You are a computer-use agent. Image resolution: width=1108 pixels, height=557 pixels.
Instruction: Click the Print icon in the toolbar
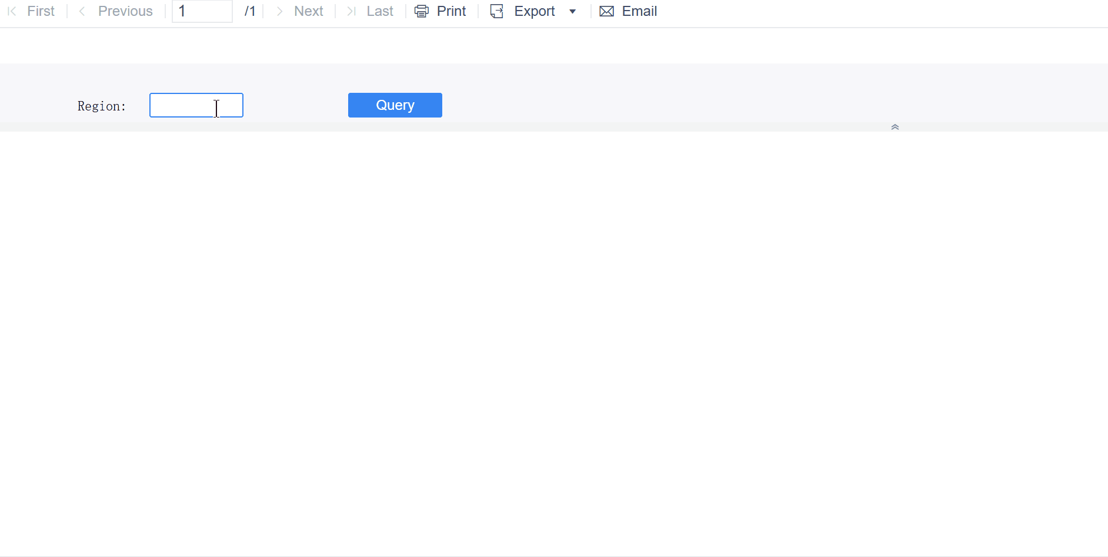click(421, 11)
